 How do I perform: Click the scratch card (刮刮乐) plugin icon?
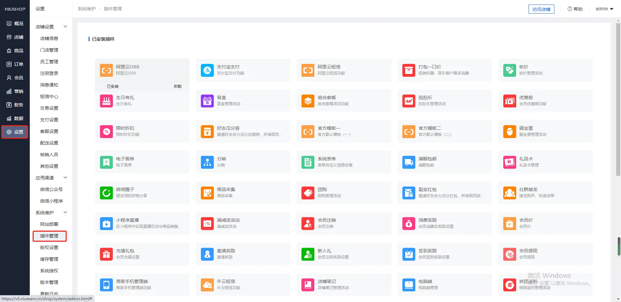(x=409, y=101)
